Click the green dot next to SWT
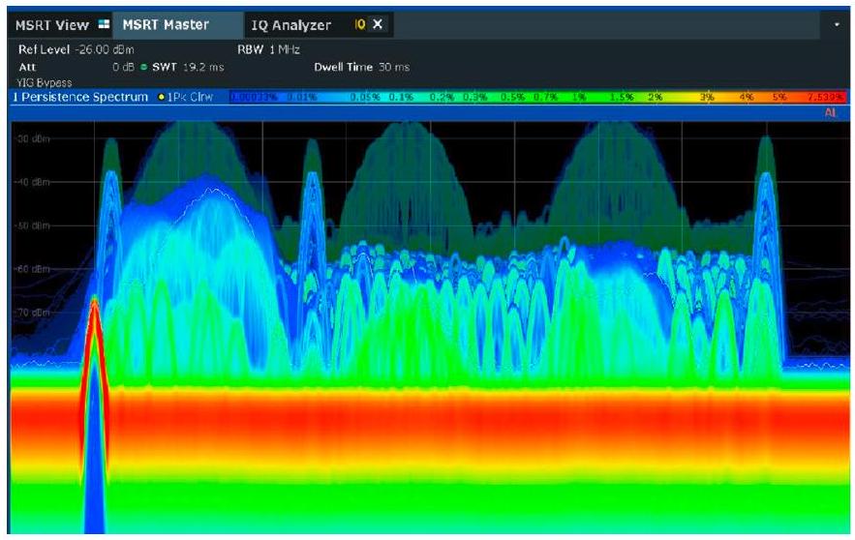855x540 pixels. pos(141,67)
